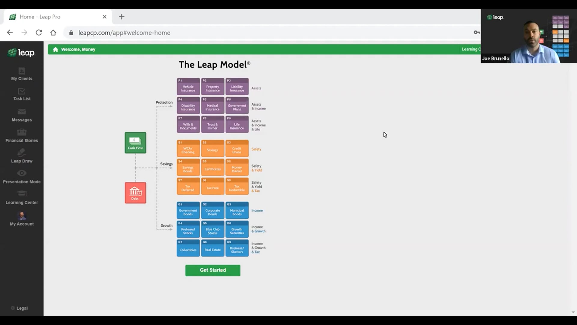Select S8 Tax Free tile
Screen dimensions: 577x325
pos(213,186)
